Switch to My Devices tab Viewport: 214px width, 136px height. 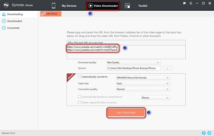tap(69, 6)
